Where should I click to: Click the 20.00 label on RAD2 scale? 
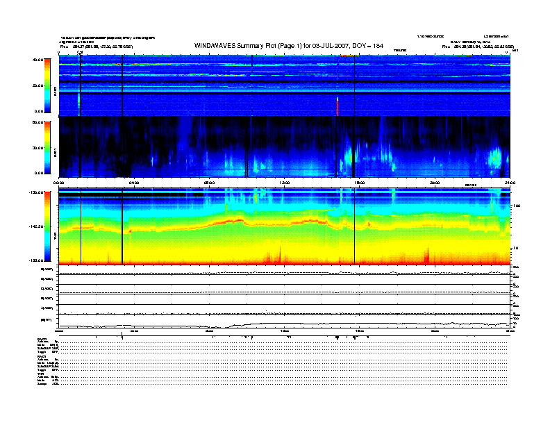(x=38, y=85)
